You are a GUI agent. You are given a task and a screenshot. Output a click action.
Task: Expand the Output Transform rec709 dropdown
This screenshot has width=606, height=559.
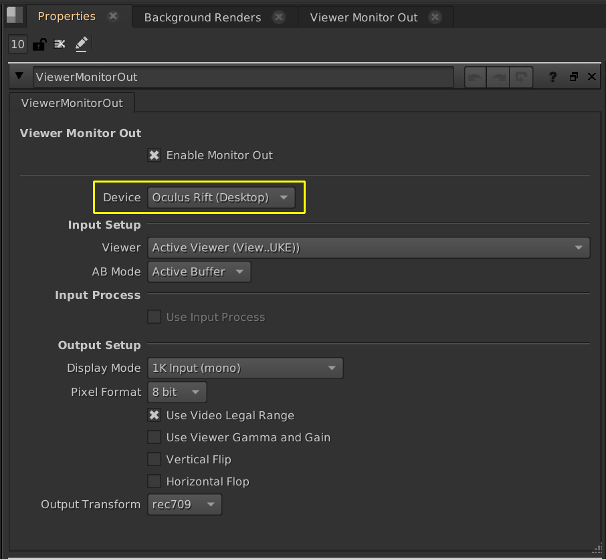(x=184, y=504)
